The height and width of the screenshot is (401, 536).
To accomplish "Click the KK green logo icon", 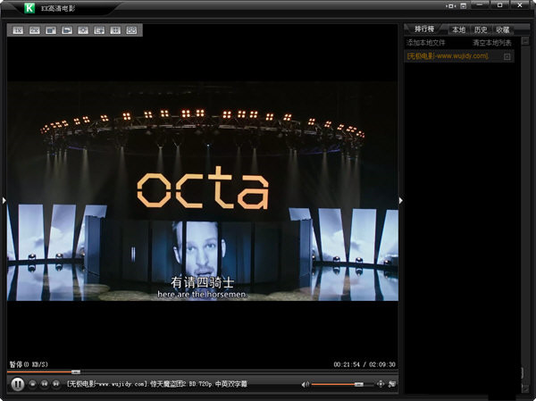I will [x=29, y=8].
